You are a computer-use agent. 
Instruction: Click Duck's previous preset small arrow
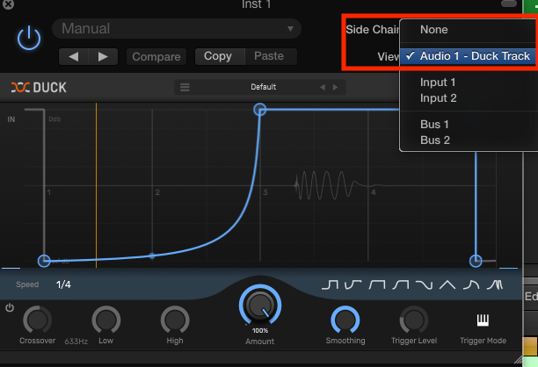click(x=323, y=88)
